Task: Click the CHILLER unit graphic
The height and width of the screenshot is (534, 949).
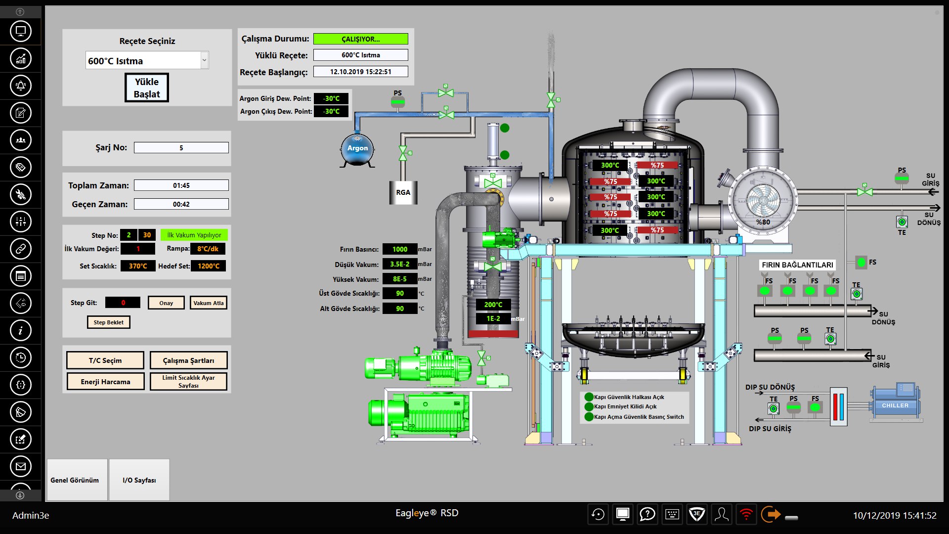Action: (895, 402)
